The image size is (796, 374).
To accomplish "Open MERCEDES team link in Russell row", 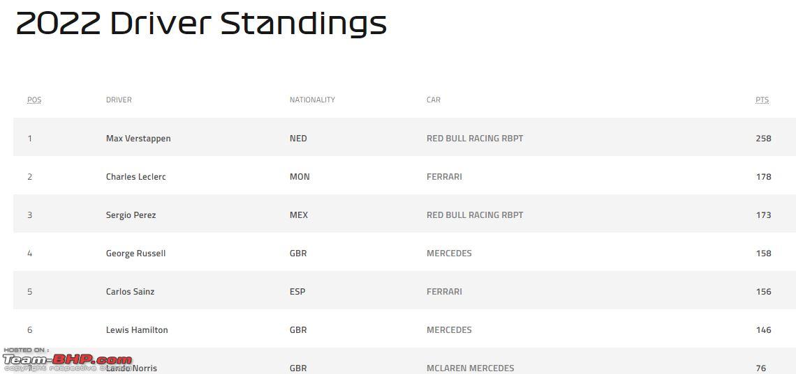I will [x=449, y=253].
